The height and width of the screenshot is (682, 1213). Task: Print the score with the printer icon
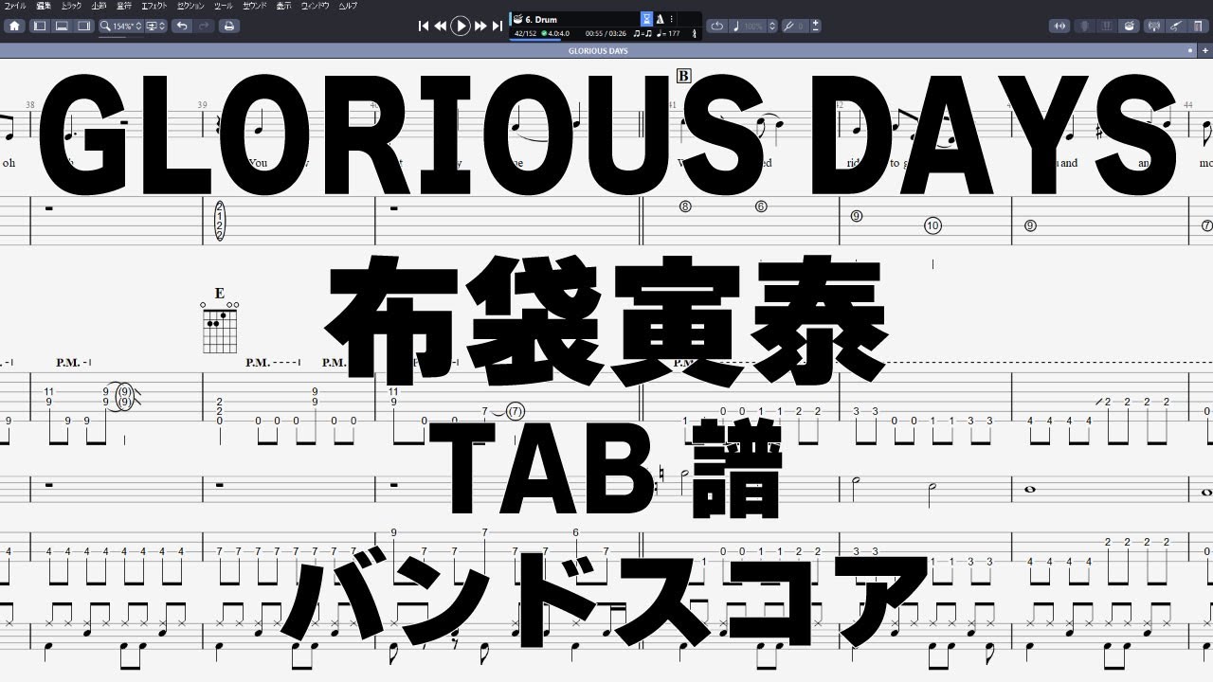[228, 26]
